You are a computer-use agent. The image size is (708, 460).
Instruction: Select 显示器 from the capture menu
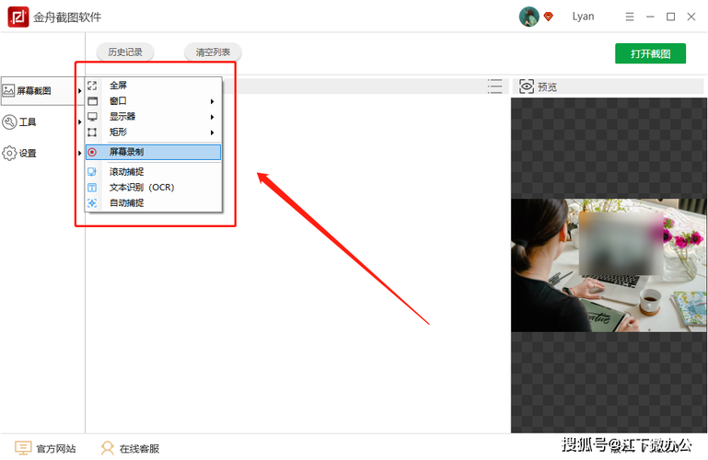154,116
